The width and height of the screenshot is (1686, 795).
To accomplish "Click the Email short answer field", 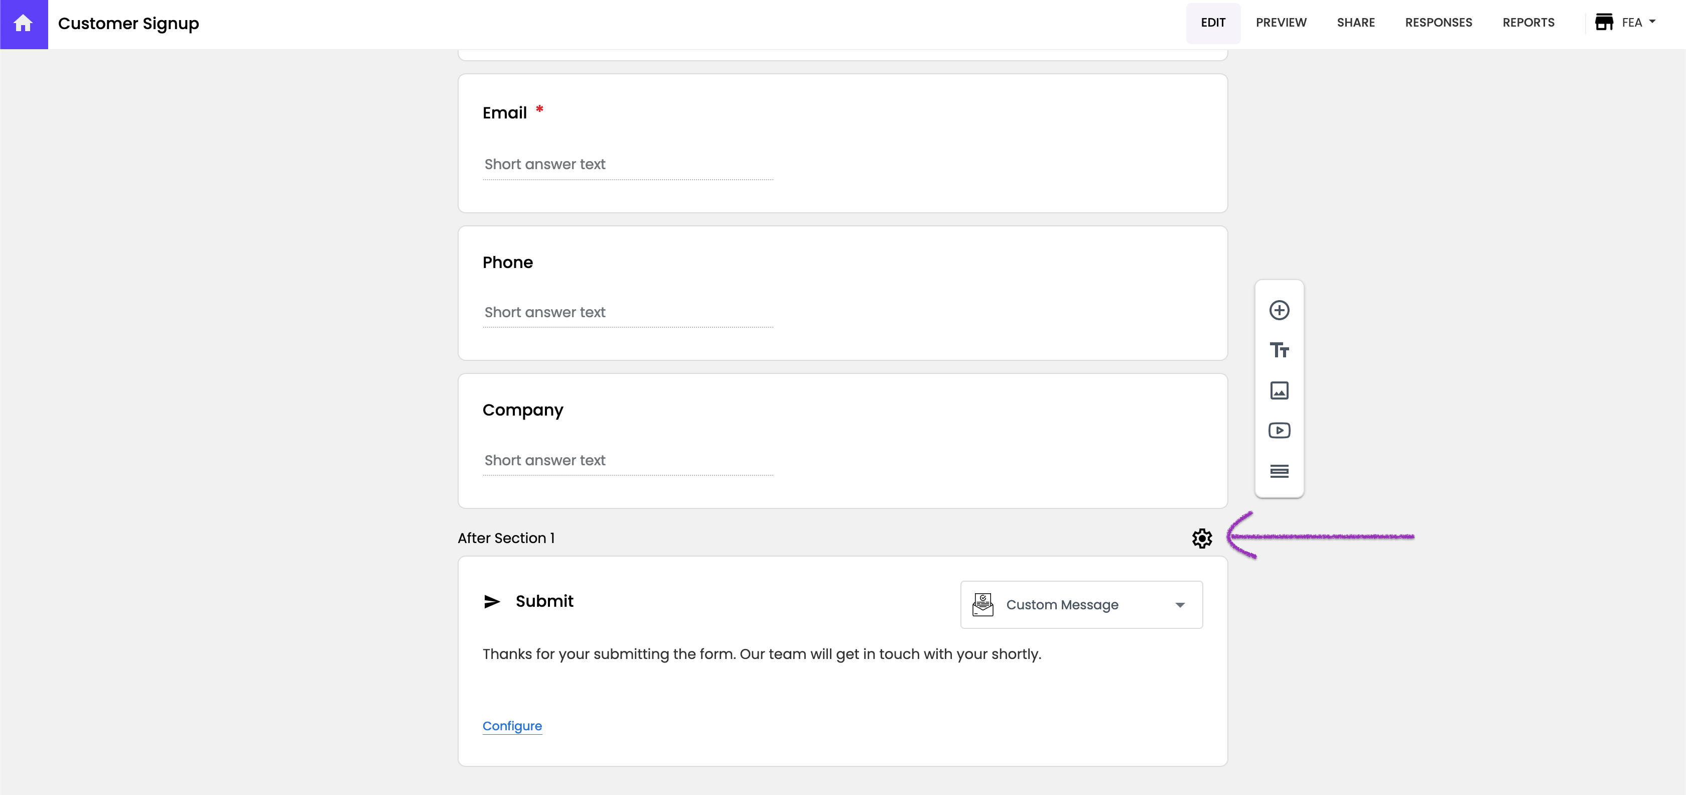I will click(627, 164).
